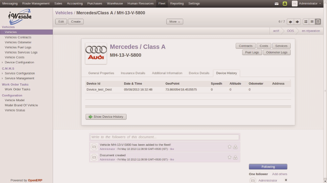Open the More dropdown menu
The width and height of the screenshot is (327, 183).
point(174,22)
